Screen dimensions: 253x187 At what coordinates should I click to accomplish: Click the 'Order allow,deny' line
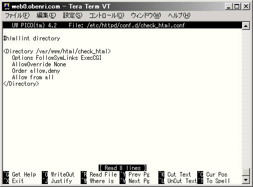[x=36, y=71]
